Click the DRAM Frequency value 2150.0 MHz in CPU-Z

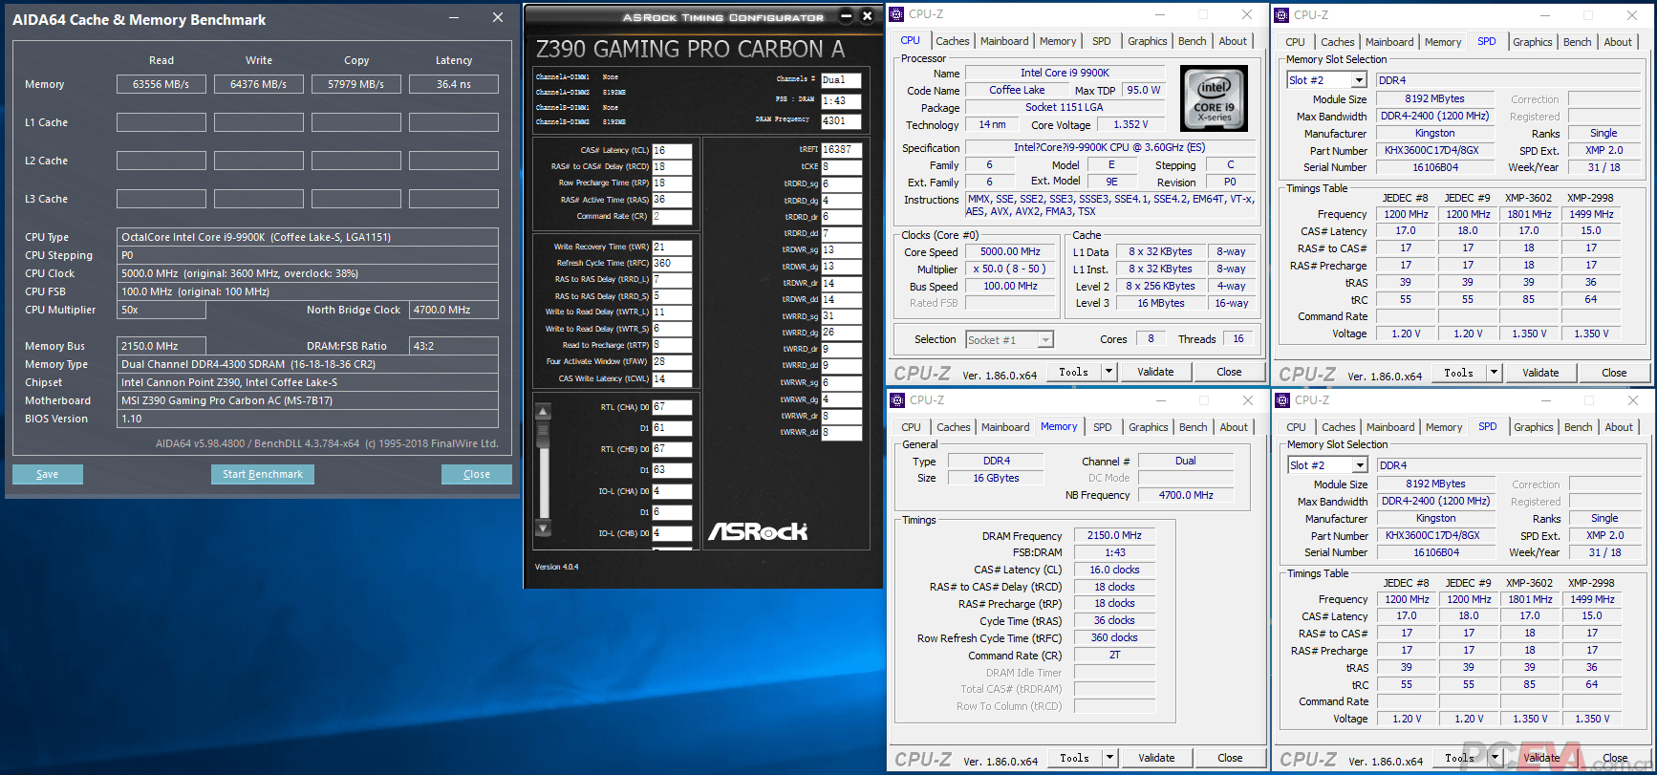1114,535
